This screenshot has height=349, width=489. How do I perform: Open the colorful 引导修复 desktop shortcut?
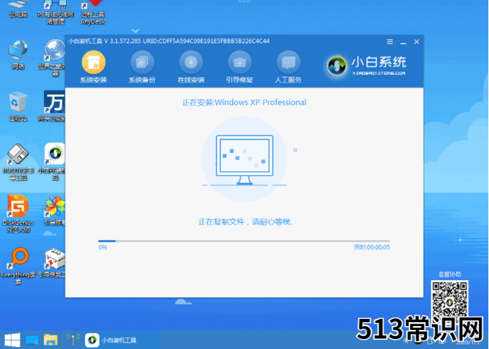click(x=54, y=210)
